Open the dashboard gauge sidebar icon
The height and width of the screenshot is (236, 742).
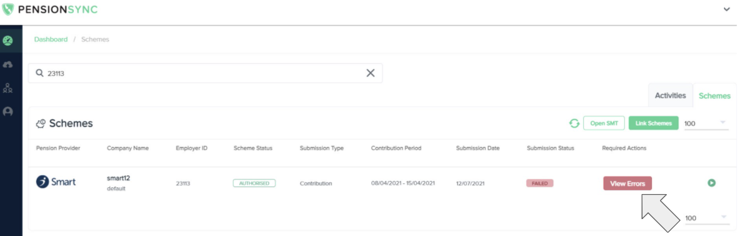8,41
